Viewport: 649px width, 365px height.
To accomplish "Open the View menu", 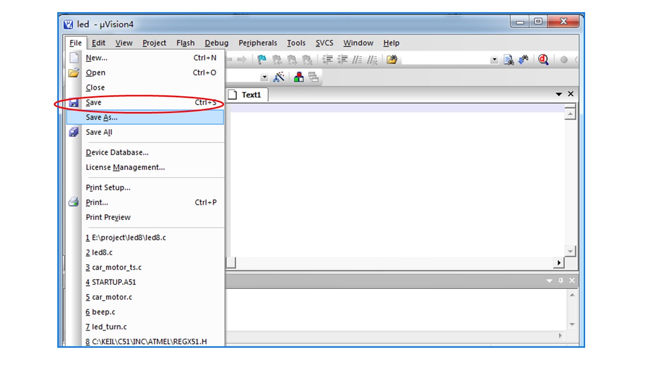I will pyautogui.click(x=124, y=43).
